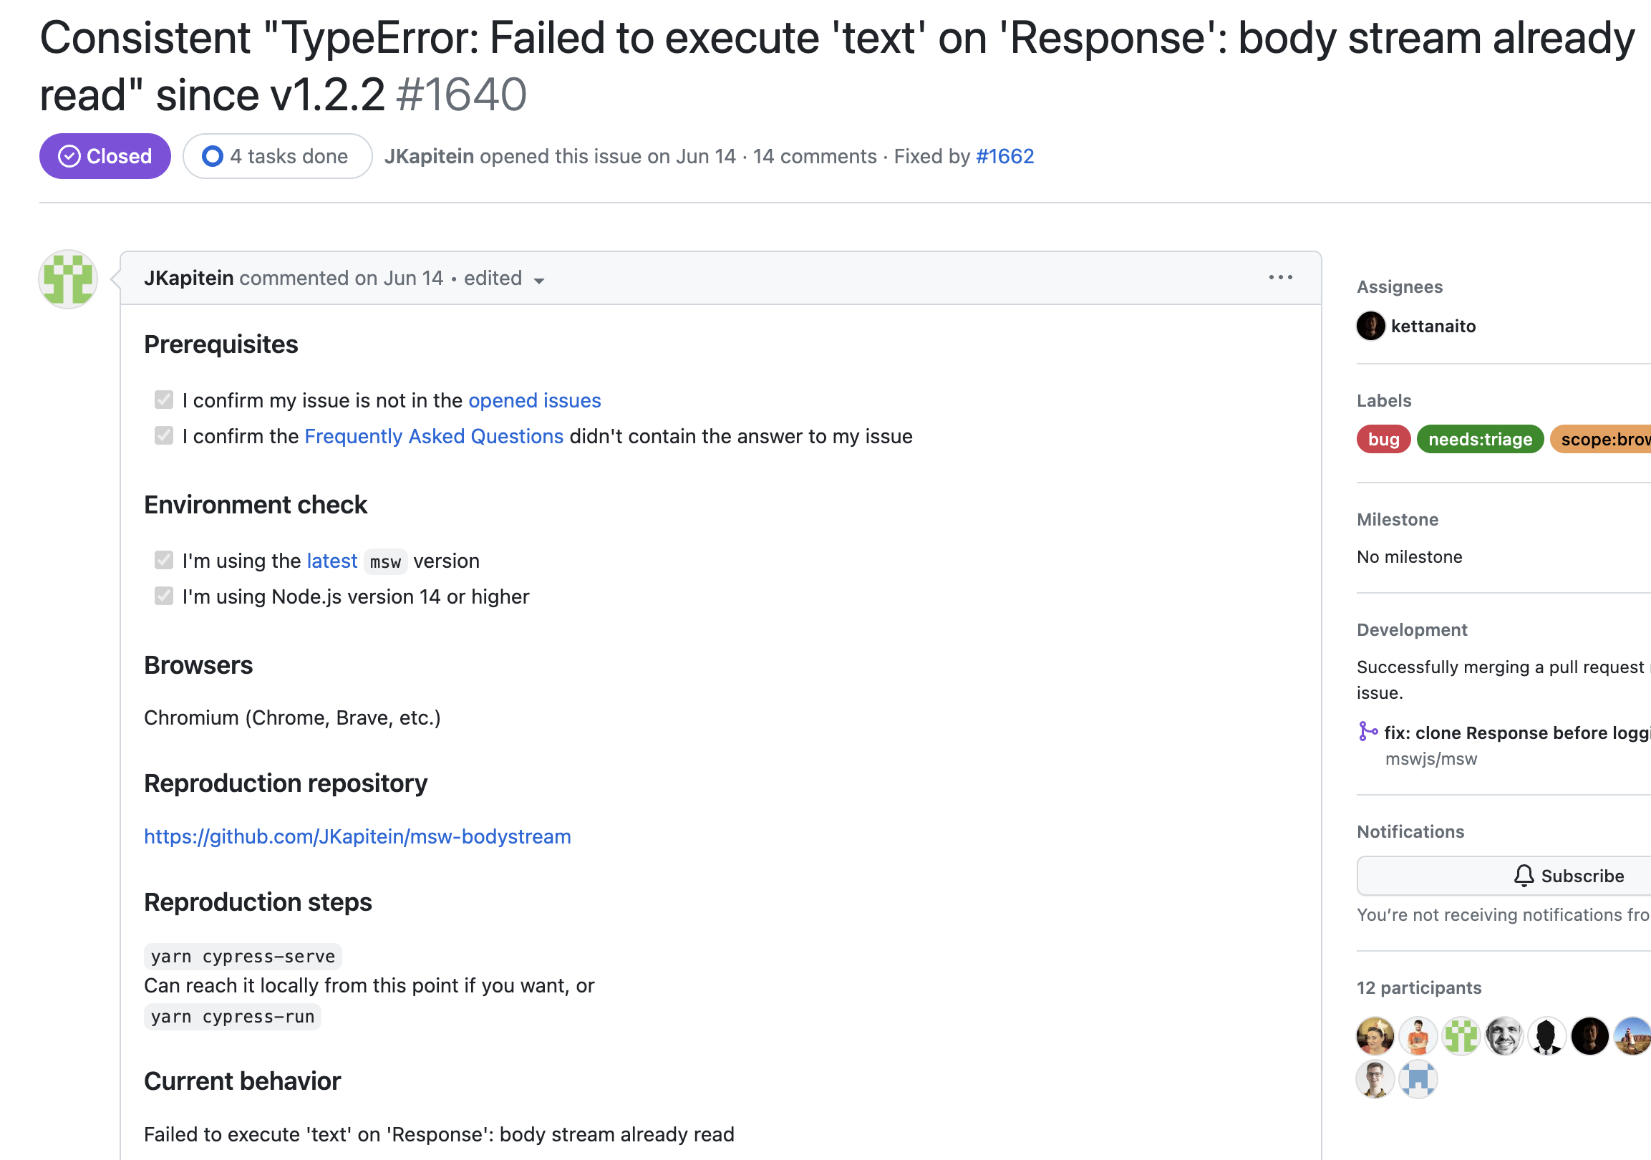This screenshot has height=1160, width=1651.
Task: Click JKapitein's green pixel avatar beside the comment
Action: click(68, 280)
